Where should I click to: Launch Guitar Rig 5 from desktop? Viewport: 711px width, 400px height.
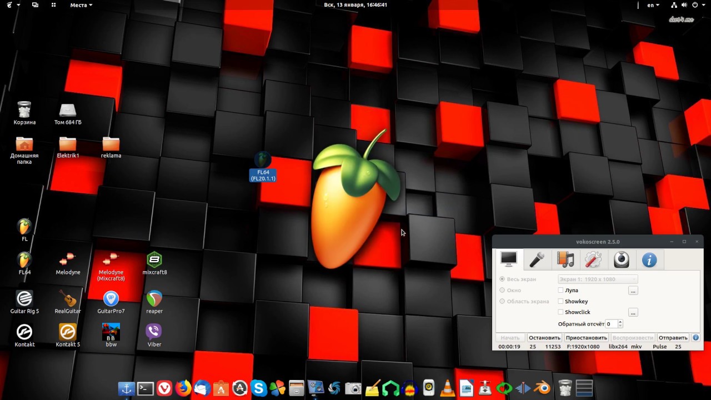24,302
